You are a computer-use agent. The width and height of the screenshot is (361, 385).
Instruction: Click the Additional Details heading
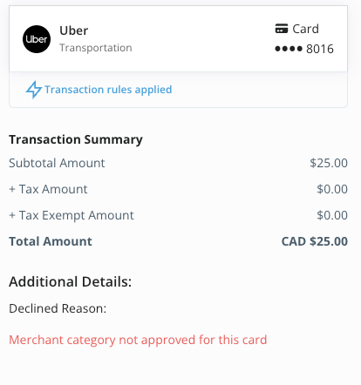pos(71,281)
